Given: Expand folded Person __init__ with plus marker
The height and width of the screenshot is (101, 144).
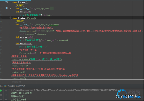Looking at the screenshot, I should coord(10,9).
